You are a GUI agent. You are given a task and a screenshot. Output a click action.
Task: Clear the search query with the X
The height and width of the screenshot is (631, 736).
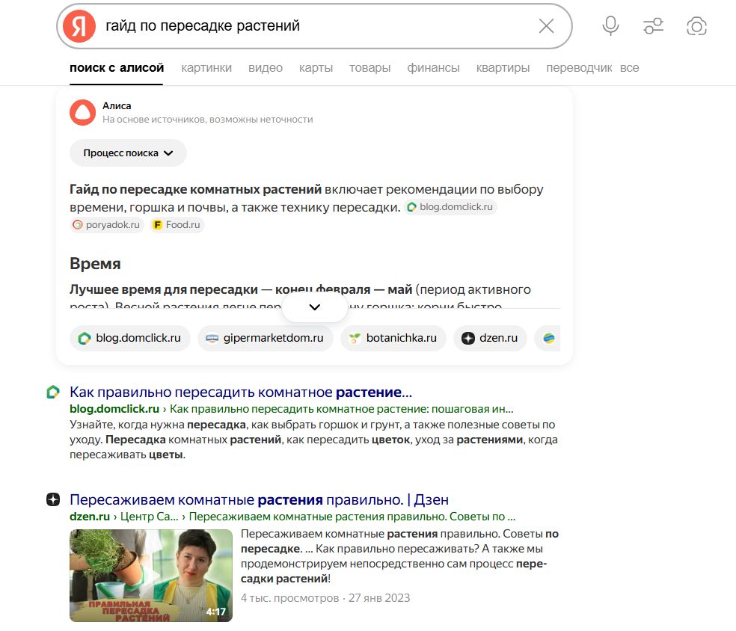pos(546,25)
